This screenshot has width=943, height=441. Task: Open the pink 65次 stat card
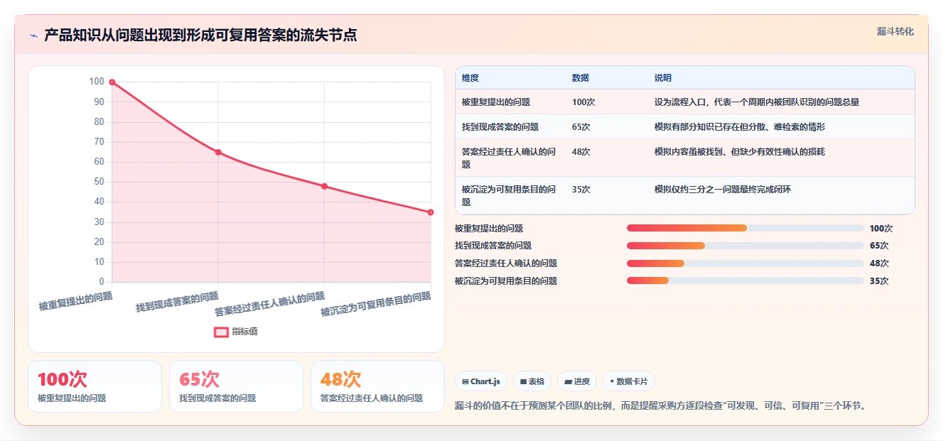click(236, 386)
